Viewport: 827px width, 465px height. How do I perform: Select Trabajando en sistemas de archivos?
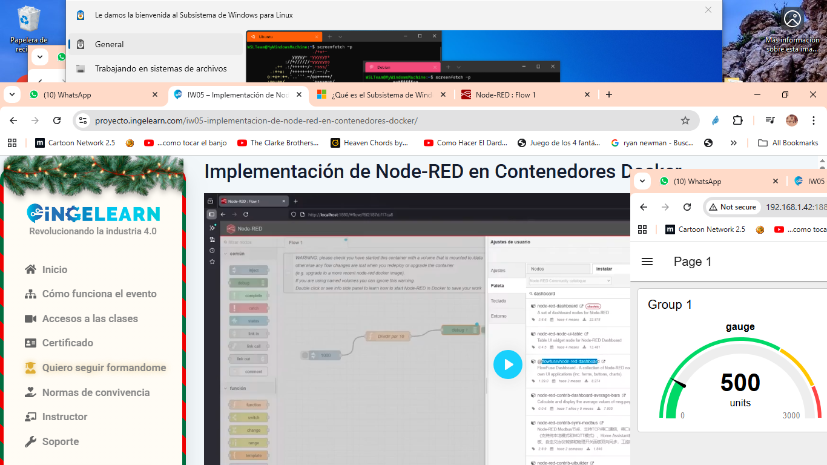coord(160,69)
